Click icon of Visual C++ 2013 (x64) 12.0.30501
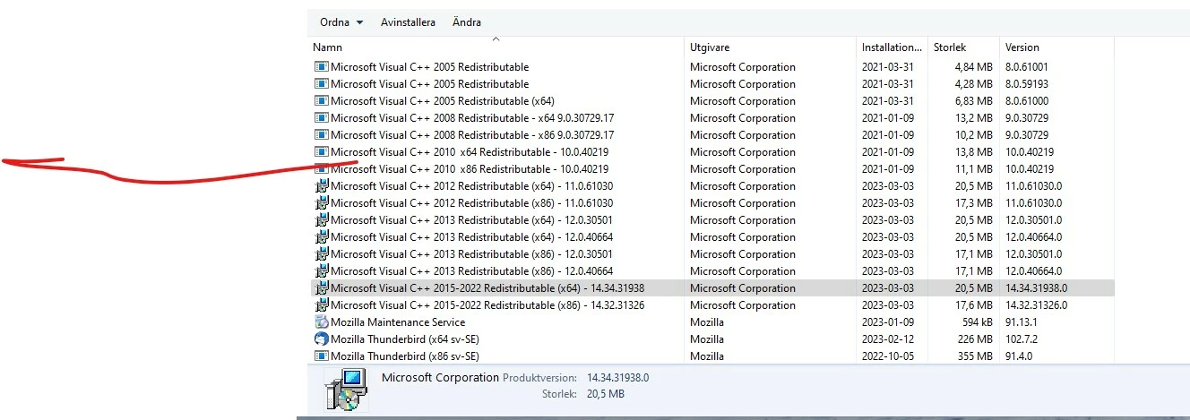 tap(322, 220)
